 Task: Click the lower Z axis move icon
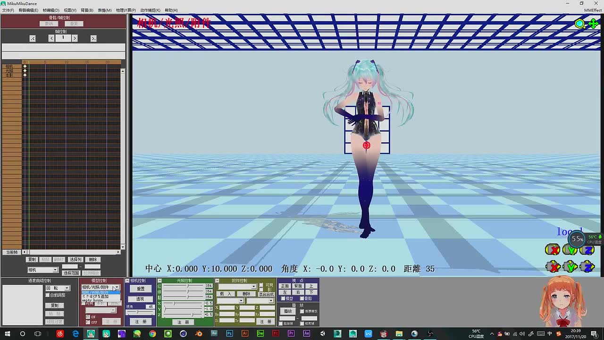587,267
